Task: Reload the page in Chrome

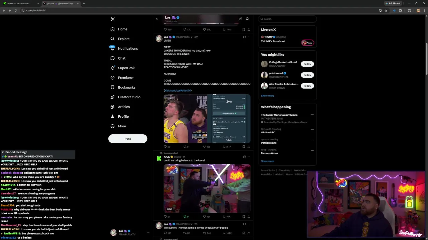Action: coord(15,11)
